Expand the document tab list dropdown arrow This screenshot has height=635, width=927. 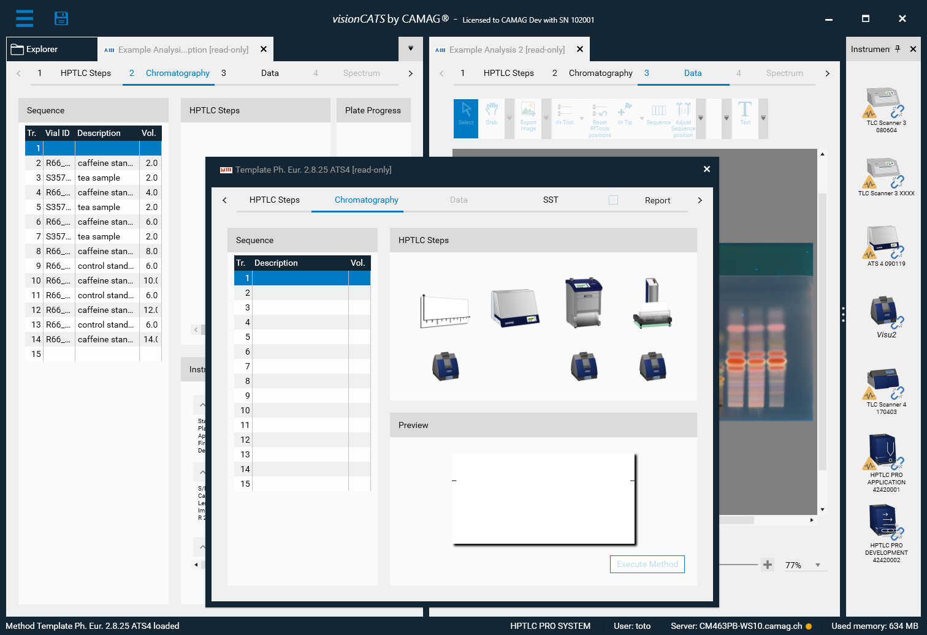[x=411, y=49]
